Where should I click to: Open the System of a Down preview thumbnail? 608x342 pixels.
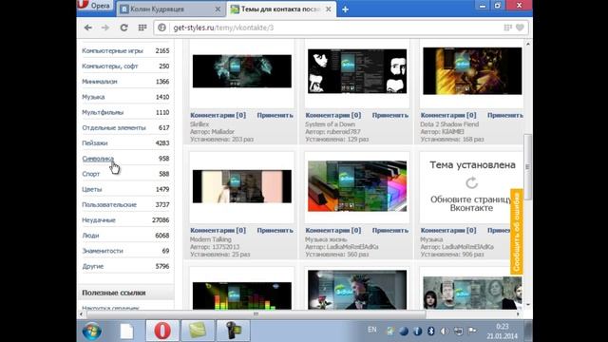(x=357, y=71)
